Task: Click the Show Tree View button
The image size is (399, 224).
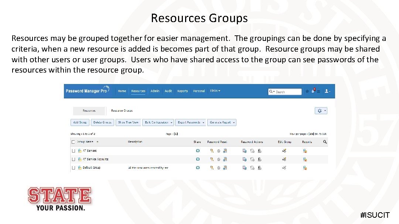Action: pyautogui.click(x=128, y=123)
